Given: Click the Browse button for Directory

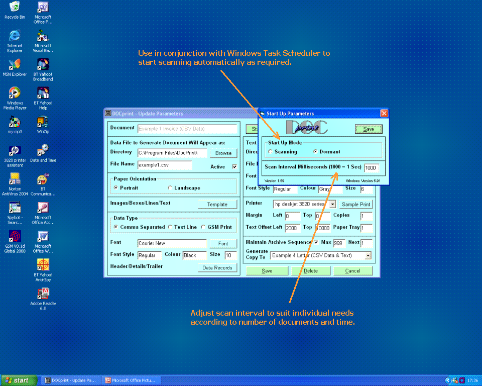Looking at the screenshot, I should pyautogui.click(x=223, y=153).
